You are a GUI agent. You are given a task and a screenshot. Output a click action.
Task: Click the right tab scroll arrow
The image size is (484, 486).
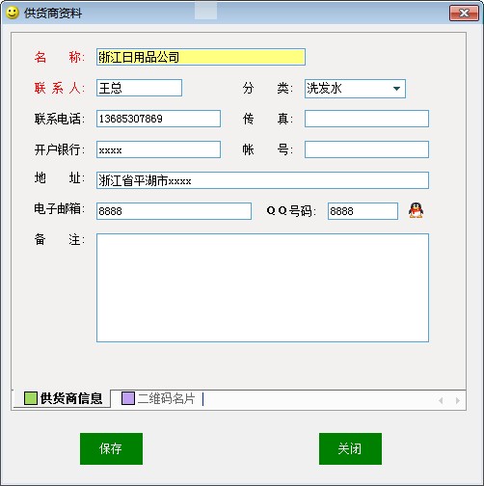[x=458, y=400]
